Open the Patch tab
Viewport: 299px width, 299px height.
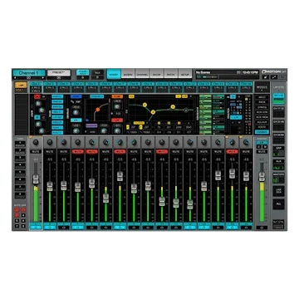point(171,75)
